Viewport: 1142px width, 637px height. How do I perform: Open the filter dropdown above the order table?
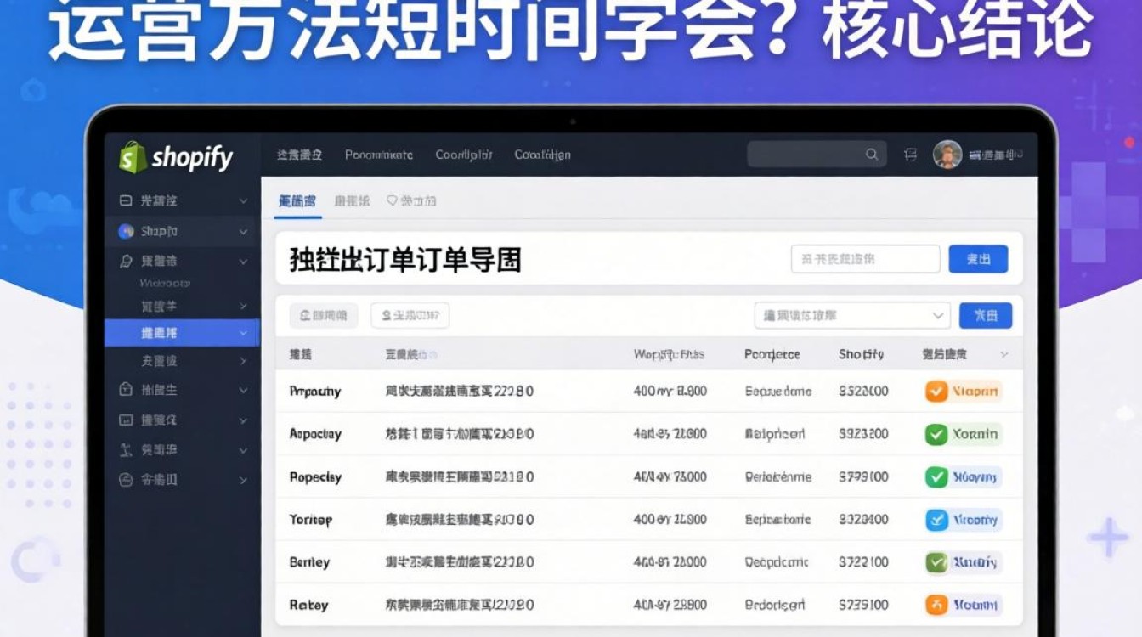point(850,315)
